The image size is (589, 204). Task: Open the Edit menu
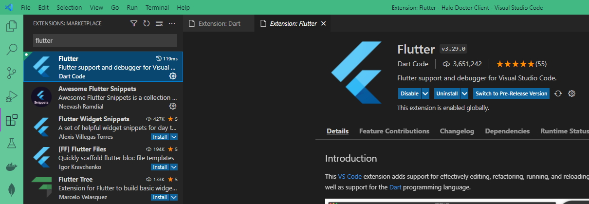point(43,8)
